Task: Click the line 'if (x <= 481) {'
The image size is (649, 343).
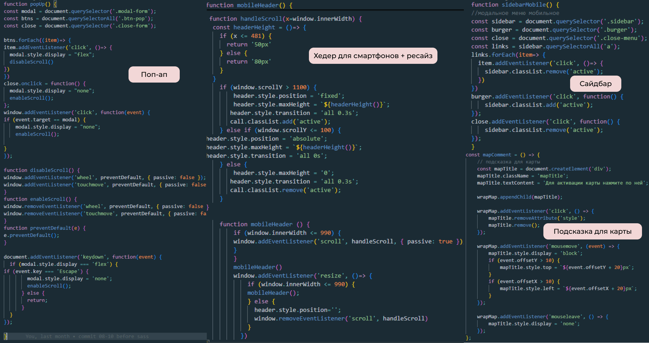Action: click(x=246, y=36)
